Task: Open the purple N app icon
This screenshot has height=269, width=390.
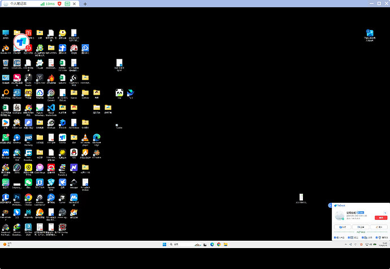Action: point(73,168)
